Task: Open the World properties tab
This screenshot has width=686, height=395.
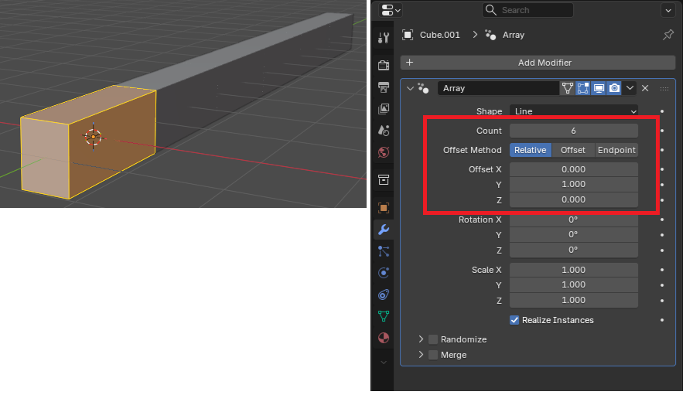Action: [384, 152]
